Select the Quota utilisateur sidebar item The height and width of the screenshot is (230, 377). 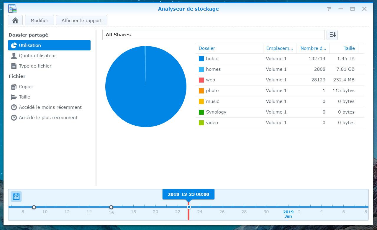click(37, 56)
